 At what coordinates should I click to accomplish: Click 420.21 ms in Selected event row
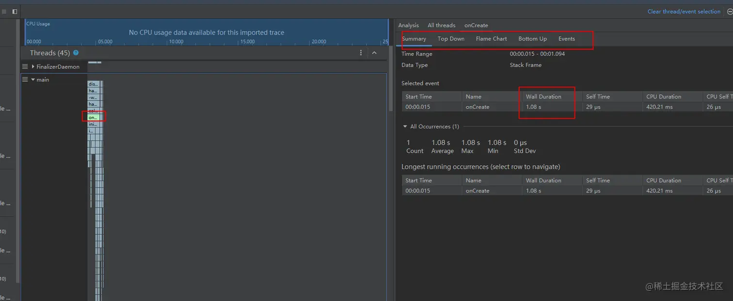click(x=659, y=107)
